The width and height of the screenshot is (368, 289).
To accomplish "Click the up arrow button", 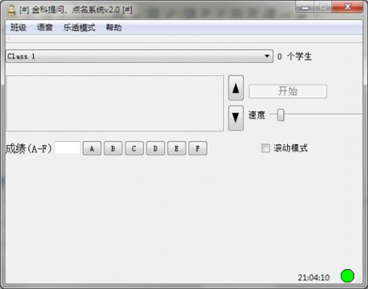I will [236, 88].
